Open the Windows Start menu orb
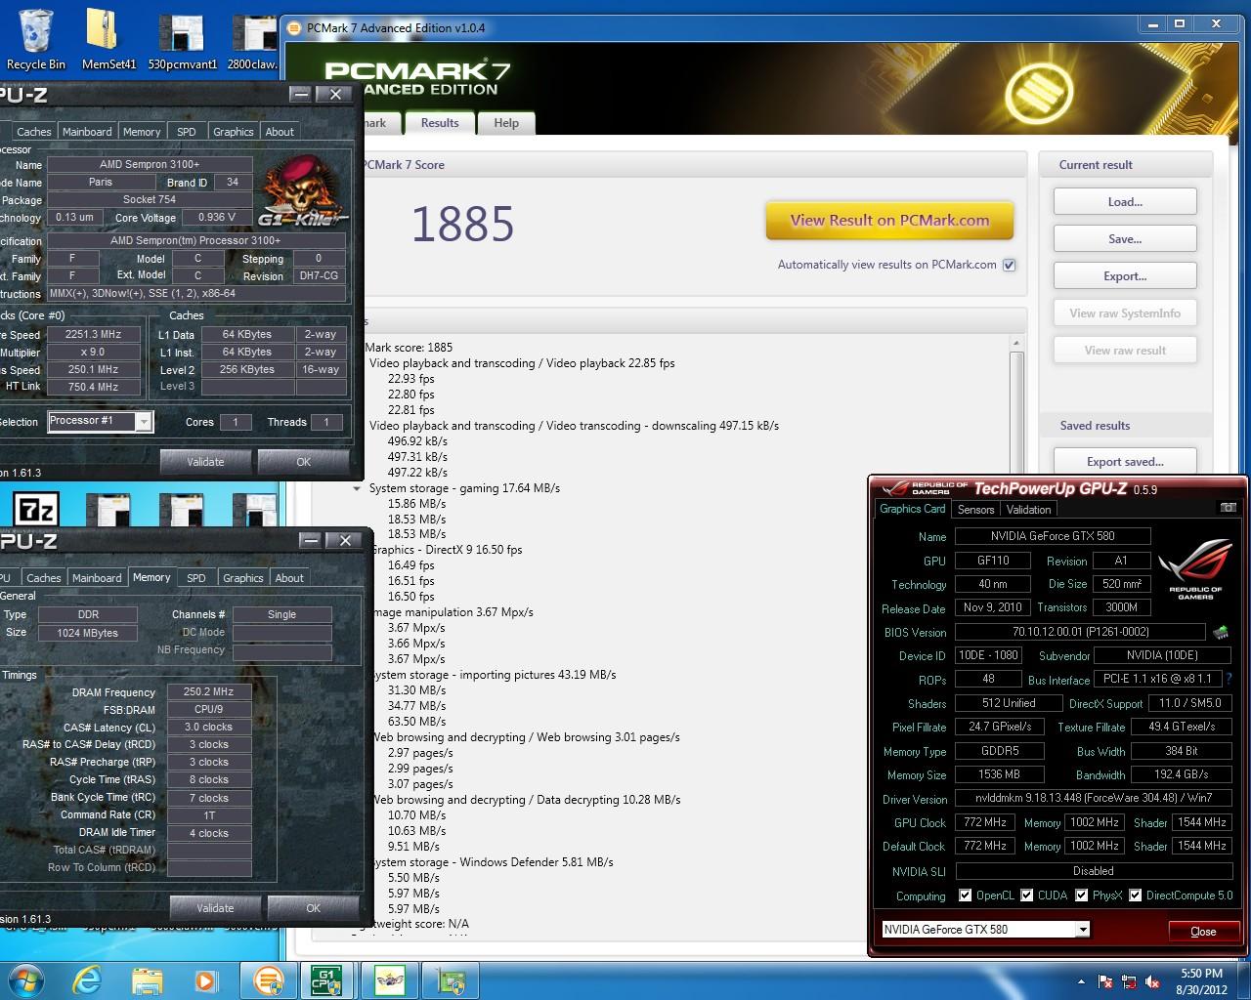 [x=26, y=979]
